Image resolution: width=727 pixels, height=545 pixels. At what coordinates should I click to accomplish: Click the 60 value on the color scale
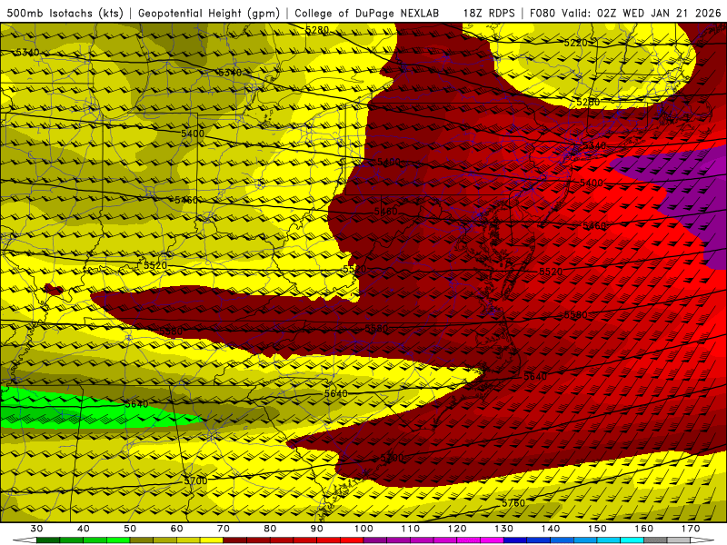[x=176, y=529]
